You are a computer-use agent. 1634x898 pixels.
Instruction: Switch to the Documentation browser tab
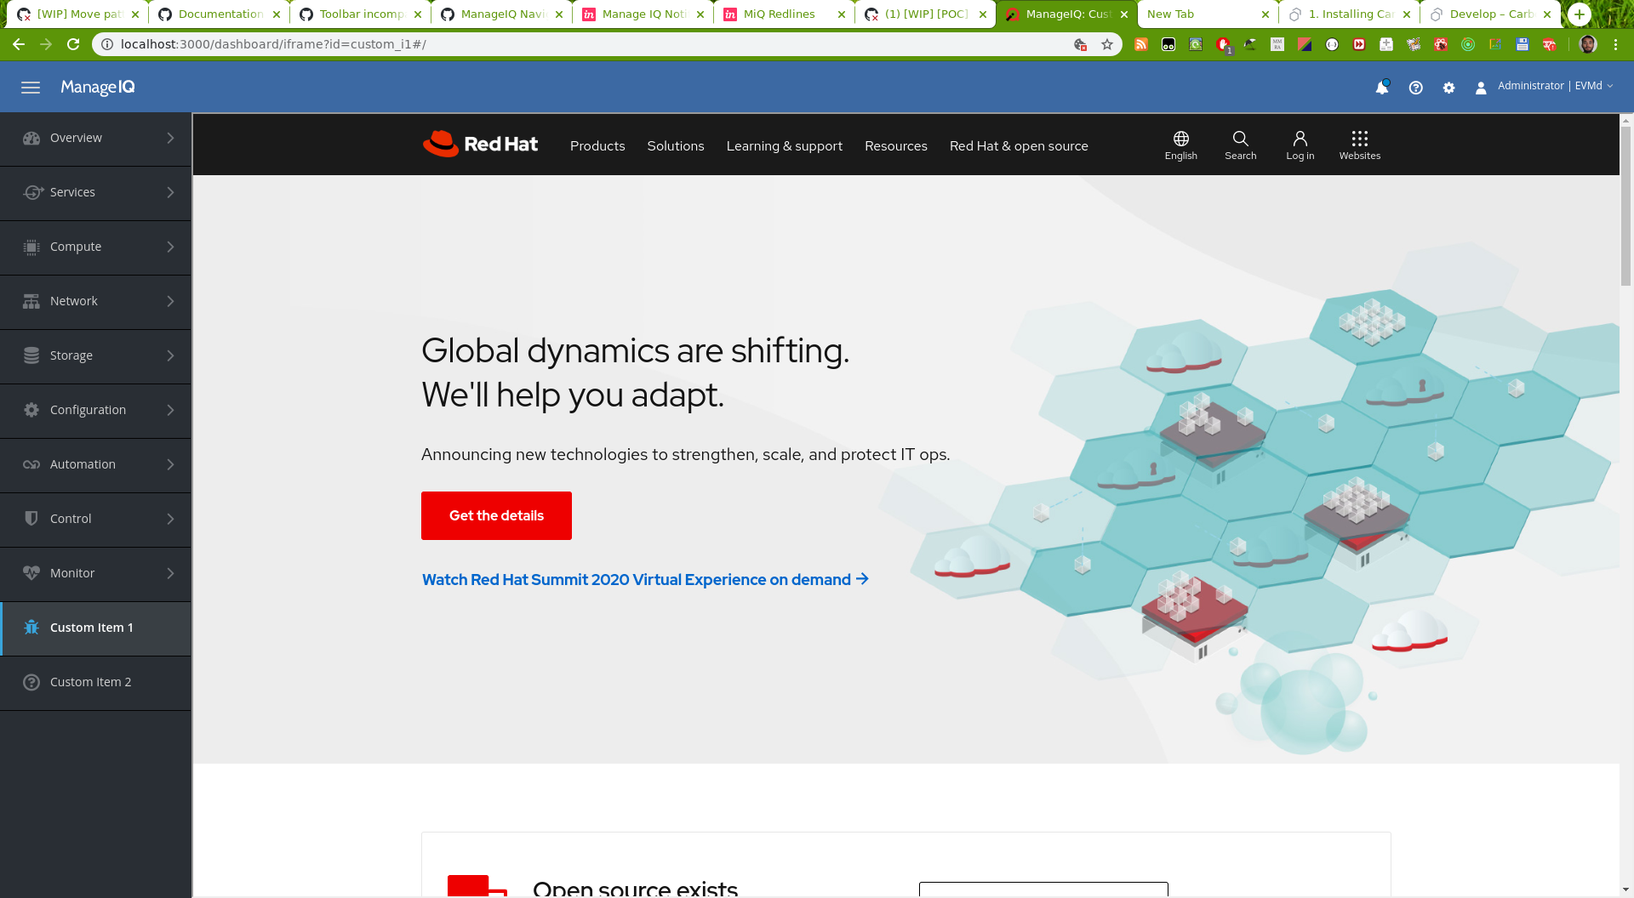[x=219, y=14]
